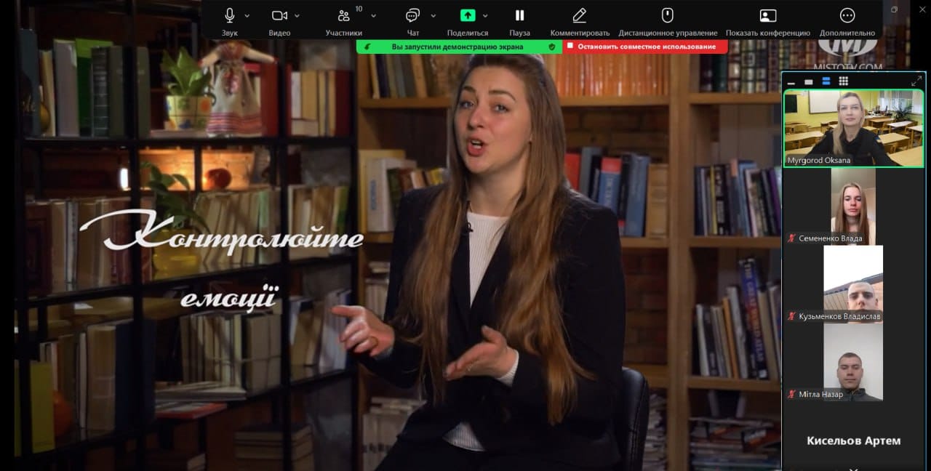The image size is (931, 471).
Task: Open the Комментировать annotation pencil tool
Action: (x=580, y=16)
